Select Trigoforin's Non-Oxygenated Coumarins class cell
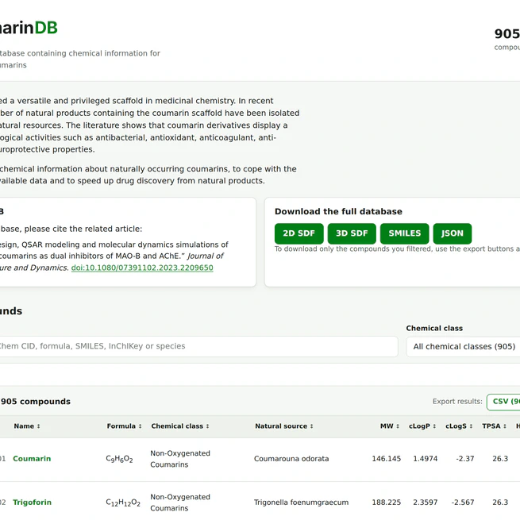Image resolution: width=520 pixels, height=520 pixels. click(x=180, y=503)
